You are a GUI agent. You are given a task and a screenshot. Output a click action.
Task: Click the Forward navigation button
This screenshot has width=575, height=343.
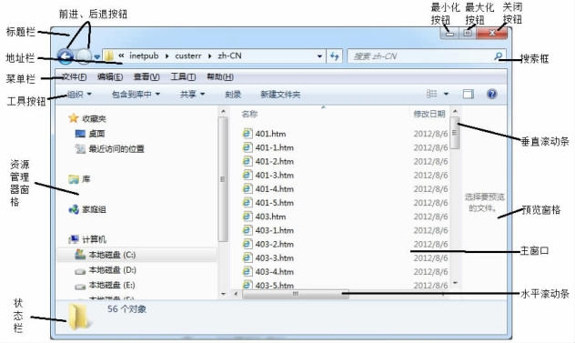pos(84,56)
